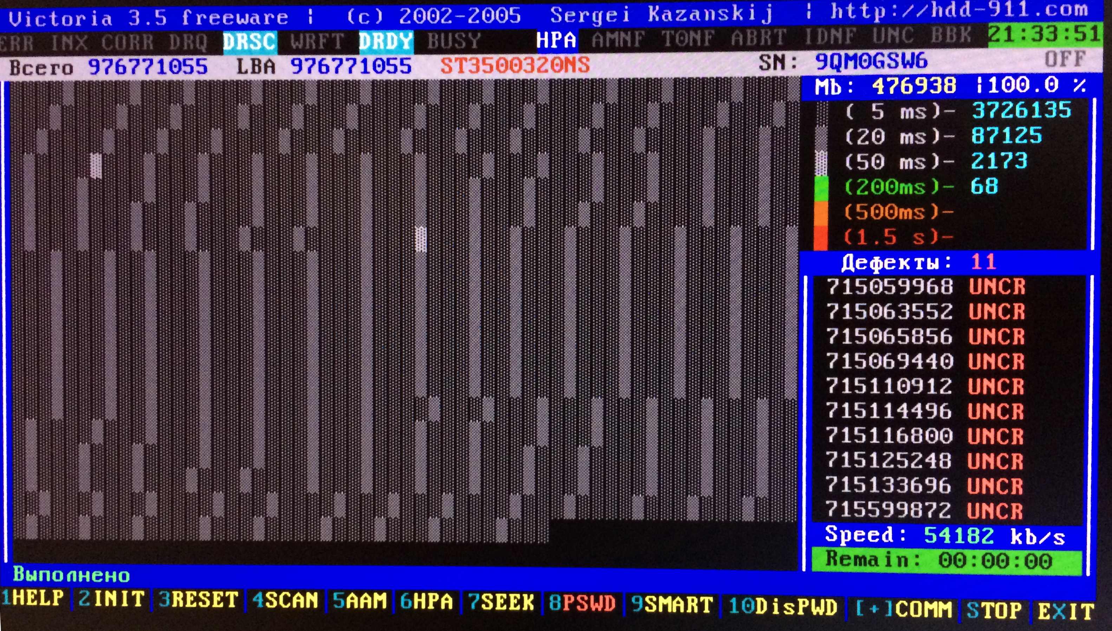Select defect entry 715059968 UNCR
Viewport: 1112px width, 631px height.
pyautogui.click(x=926, y=287)
